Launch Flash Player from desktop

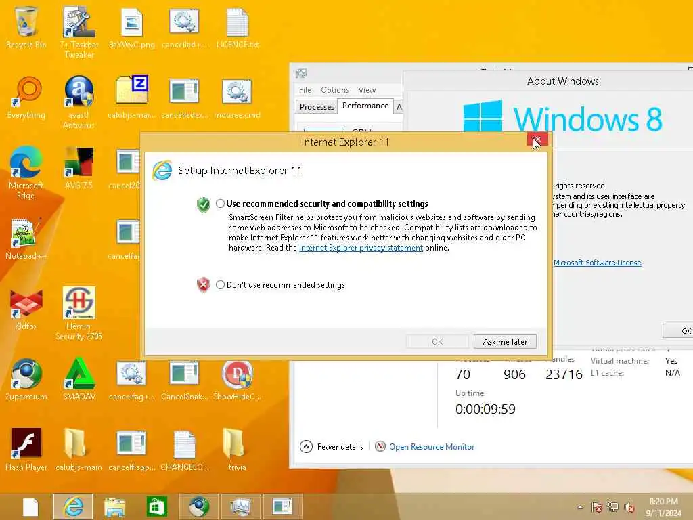coord(26,450)
